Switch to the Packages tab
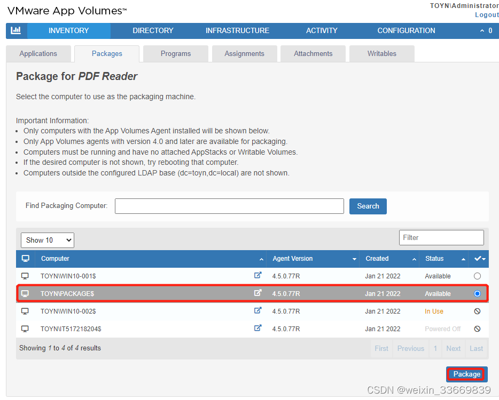This screenshot has width=499, height=400. 107,54
